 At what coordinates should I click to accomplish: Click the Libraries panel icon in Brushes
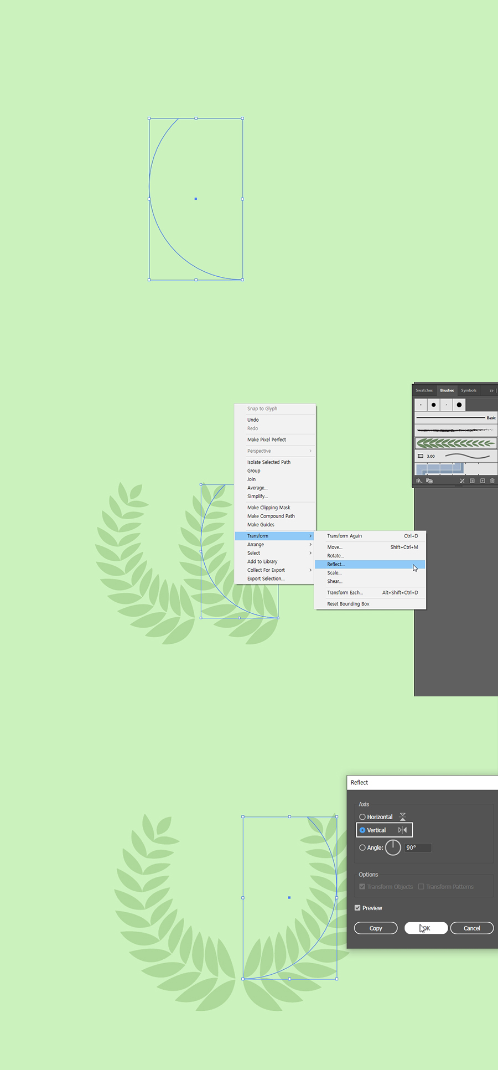(429, 480)
